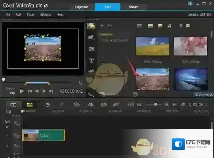This screenshot has height=158, width=214.
Task: Switch to the Capture tab
Action: [x=82, y=7]
